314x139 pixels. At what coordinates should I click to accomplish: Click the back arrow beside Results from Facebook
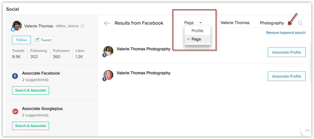point(107,23)
